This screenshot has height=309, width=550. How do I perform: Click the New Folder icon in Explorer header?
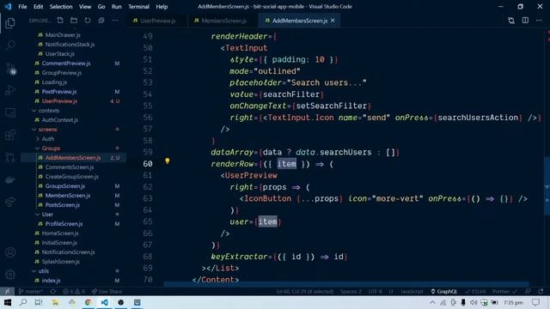click(x=74, y=21)
